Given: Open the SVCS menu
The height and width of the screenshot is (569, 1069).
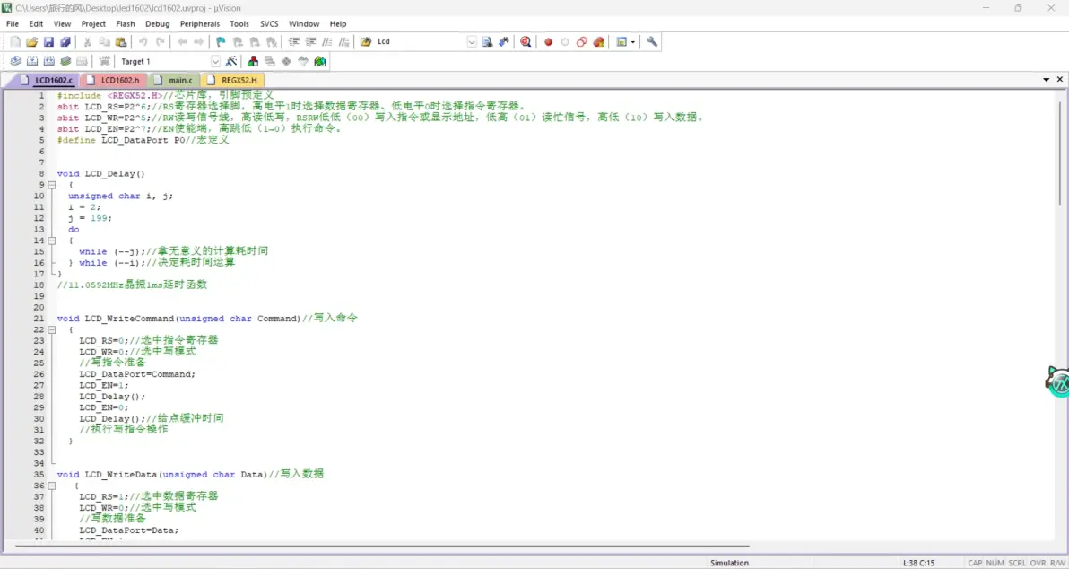Looking at the screenshot, I should tap(269, 24).
